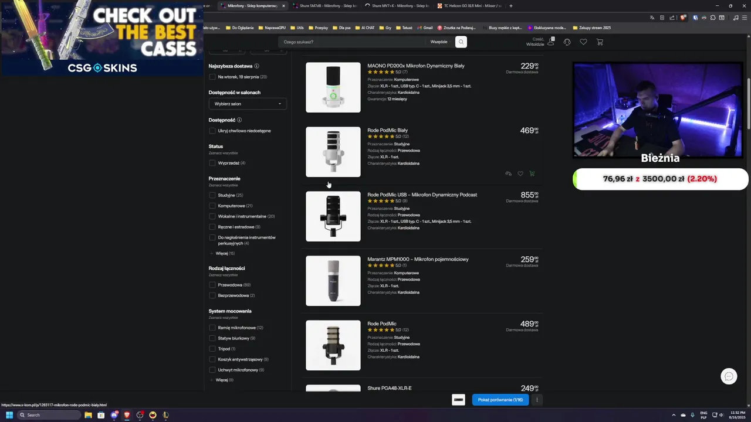
Task: Click Zaznacz wszystkie under Status
Action: (x=223, y=153)
